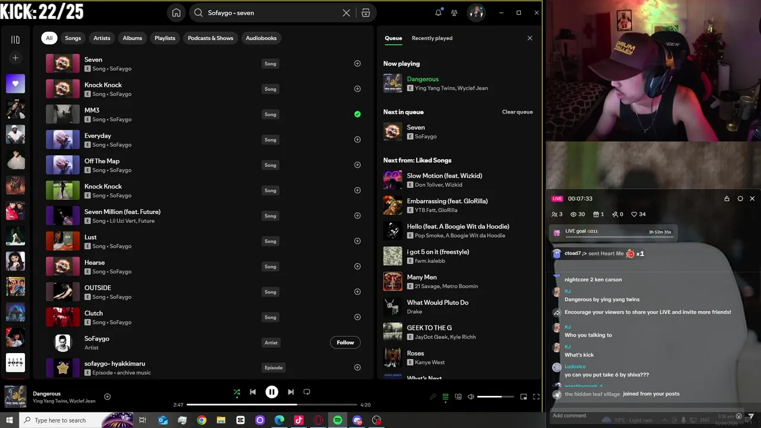
Task: Open Liked Songs purple heart tile
Action: pyautogui.click(x=15, y=84)
